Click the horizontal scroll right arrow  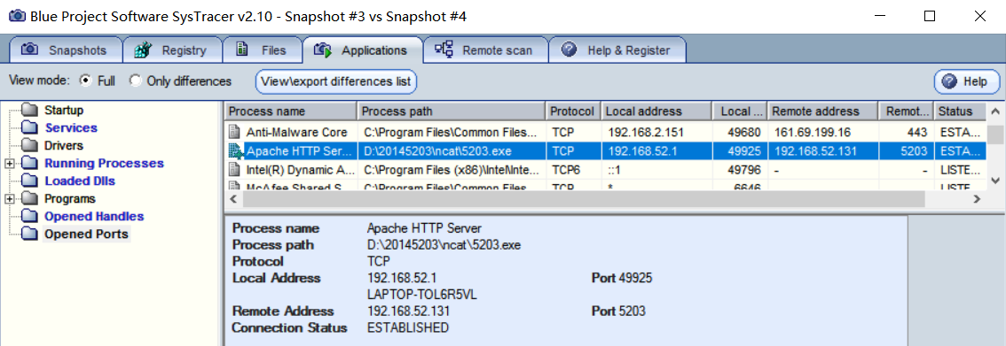click(x=977, y=199)
